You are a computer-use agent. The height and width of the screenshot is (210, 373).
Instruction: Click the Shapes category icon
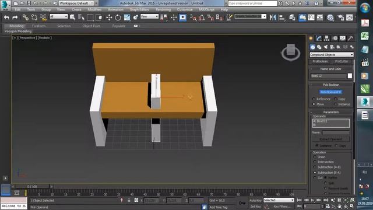coord(319,47)
